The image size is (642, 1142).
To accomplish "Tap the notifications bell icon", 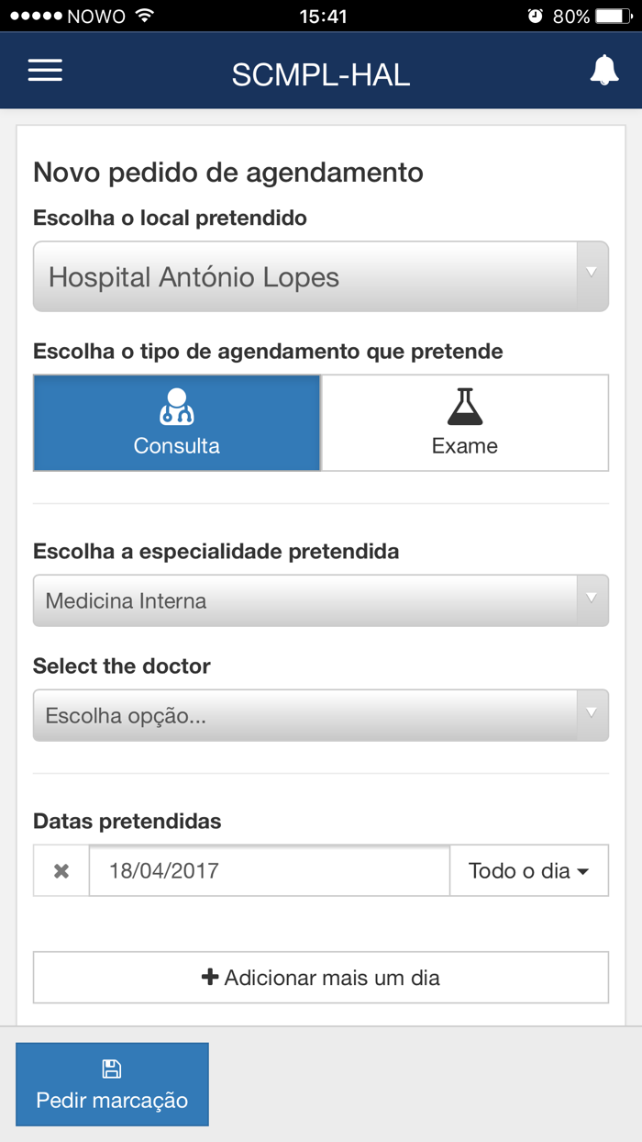I will tap(604, 70).
